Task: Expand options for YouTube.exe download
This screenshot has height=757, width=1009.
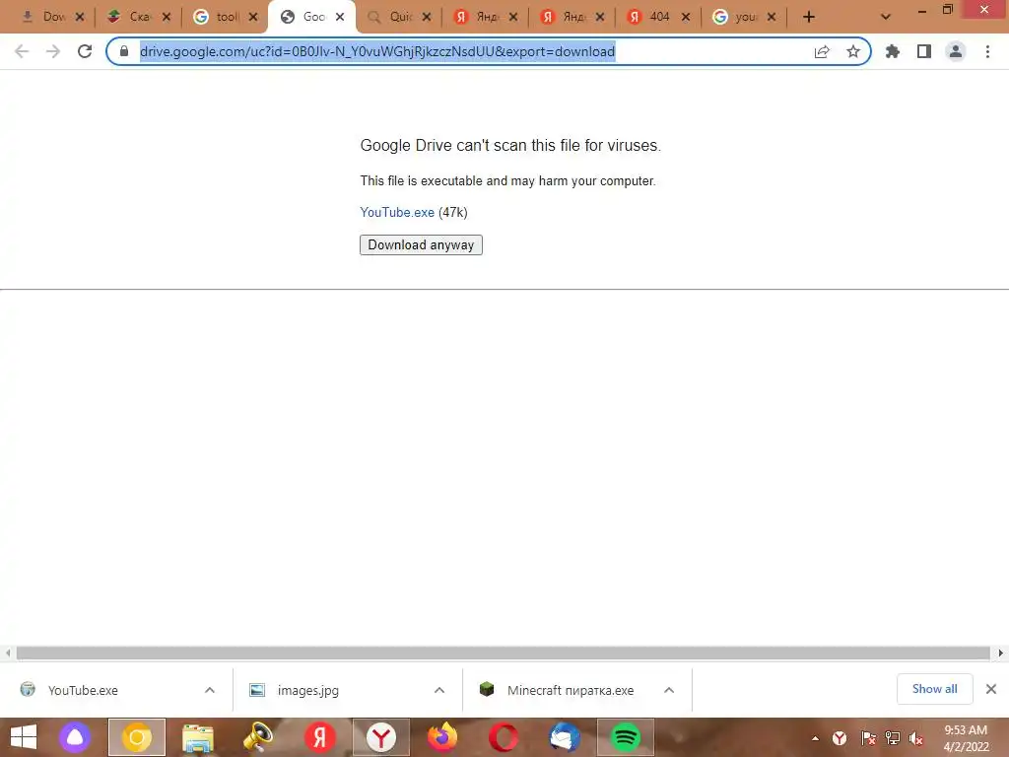Action: (x=210, y=690)
